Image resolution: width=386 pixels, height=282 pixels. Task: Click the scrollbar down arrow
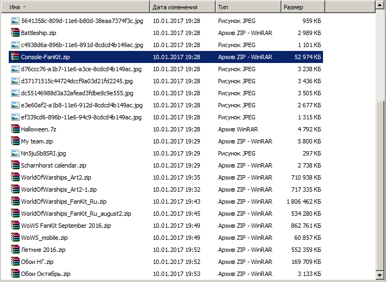point(381,275)
